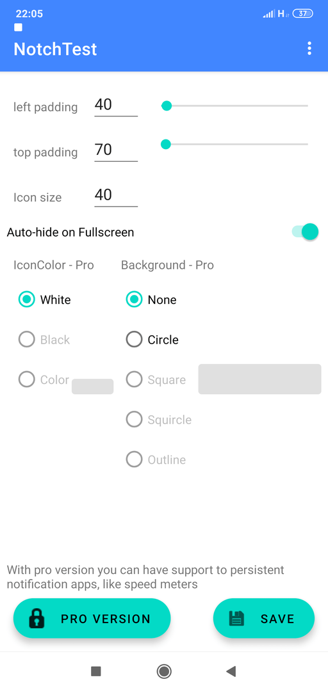Tap the recent apps square button
Screen dimensions: 328x691
tap(96, 671)
